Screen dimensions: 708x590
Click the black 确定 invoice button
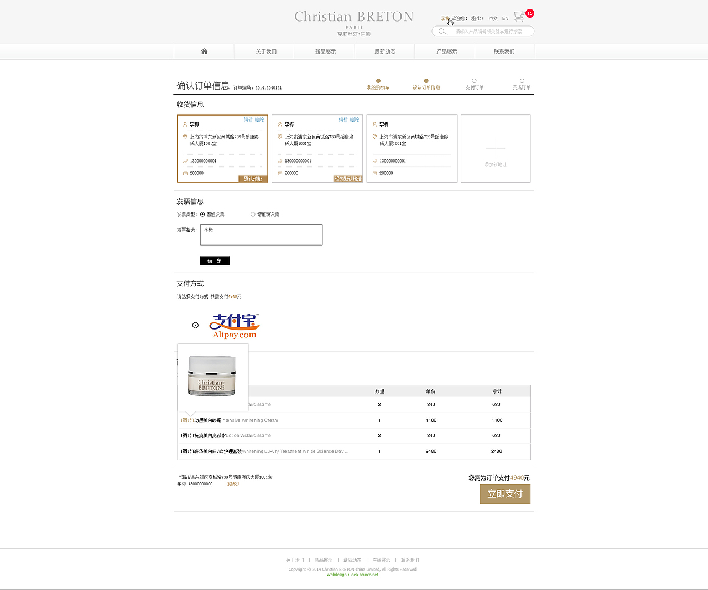click(215, 260)
